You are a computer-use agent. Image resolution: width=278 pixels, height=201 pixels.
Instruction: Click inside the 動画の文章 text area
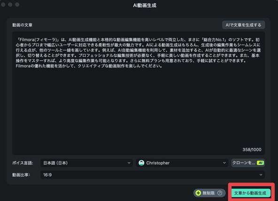139,93
